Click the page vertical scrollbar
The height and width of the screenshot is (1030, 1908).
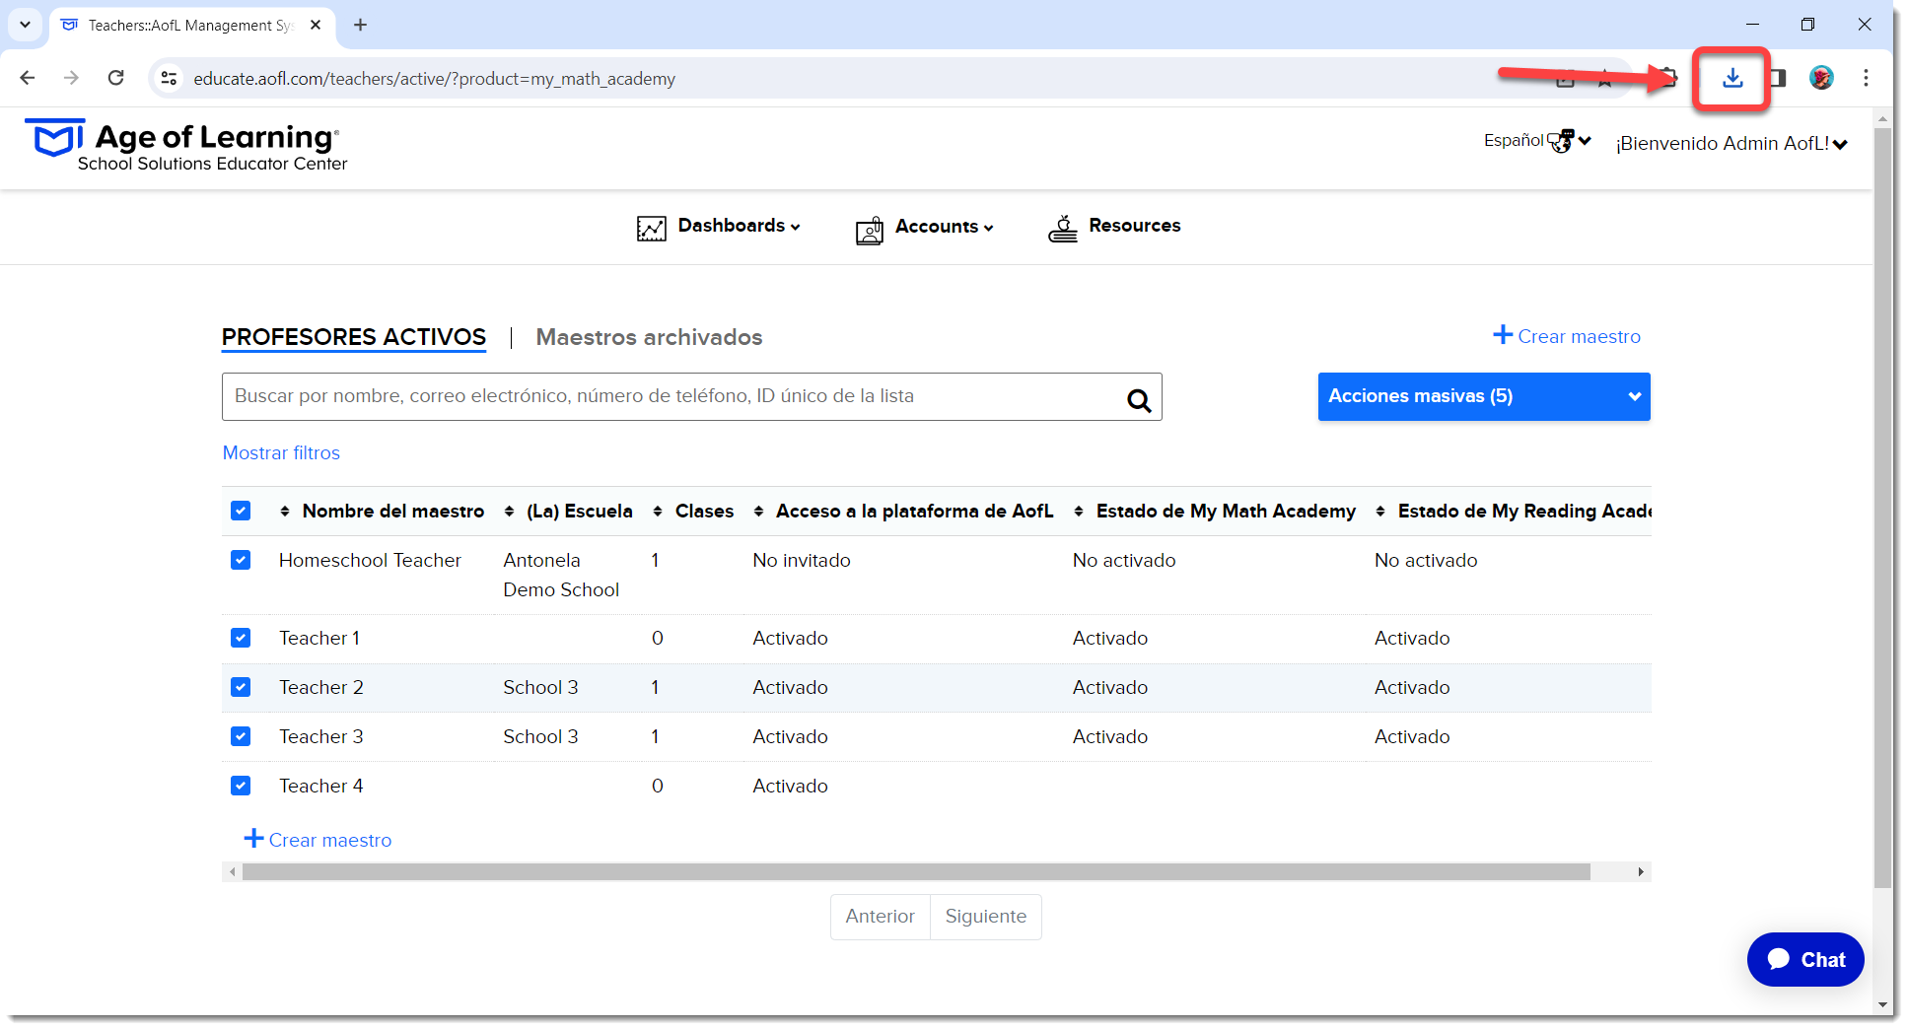tap(1882, 508)
